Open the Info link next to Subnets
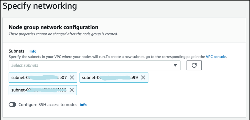The height and width of the screenshot is (120, 250). [x=33, y=51]
